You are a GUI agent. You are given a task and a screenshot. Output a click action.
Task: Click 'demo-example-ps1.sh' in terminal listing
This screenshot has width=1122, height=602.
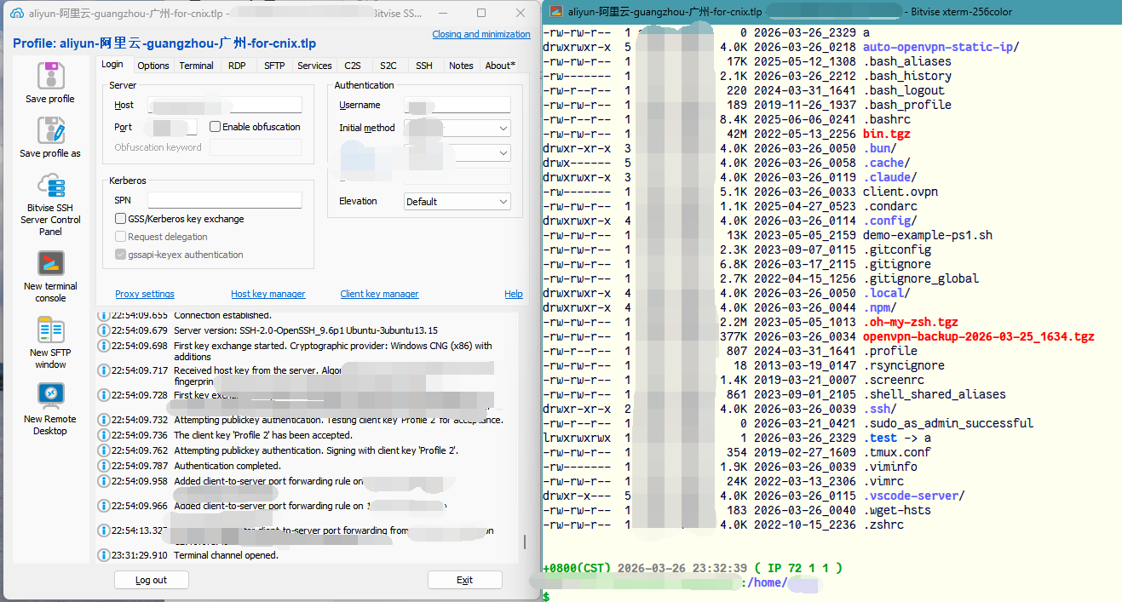click(x=928, y=235)
